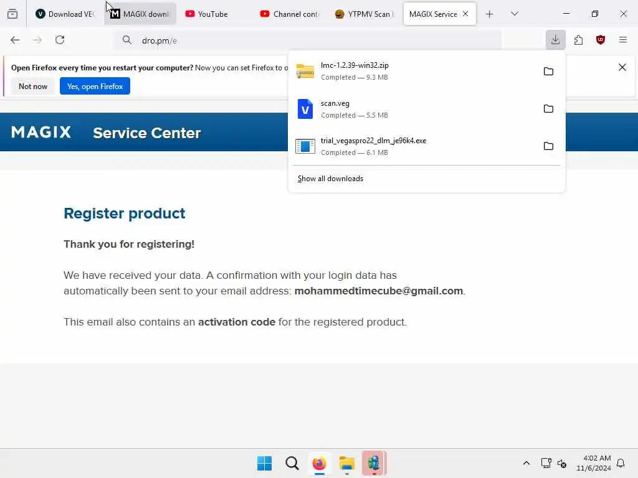Click the red-highlighted app on taskbar
Screen dimensions: 638x478
(x=374, y=463)
